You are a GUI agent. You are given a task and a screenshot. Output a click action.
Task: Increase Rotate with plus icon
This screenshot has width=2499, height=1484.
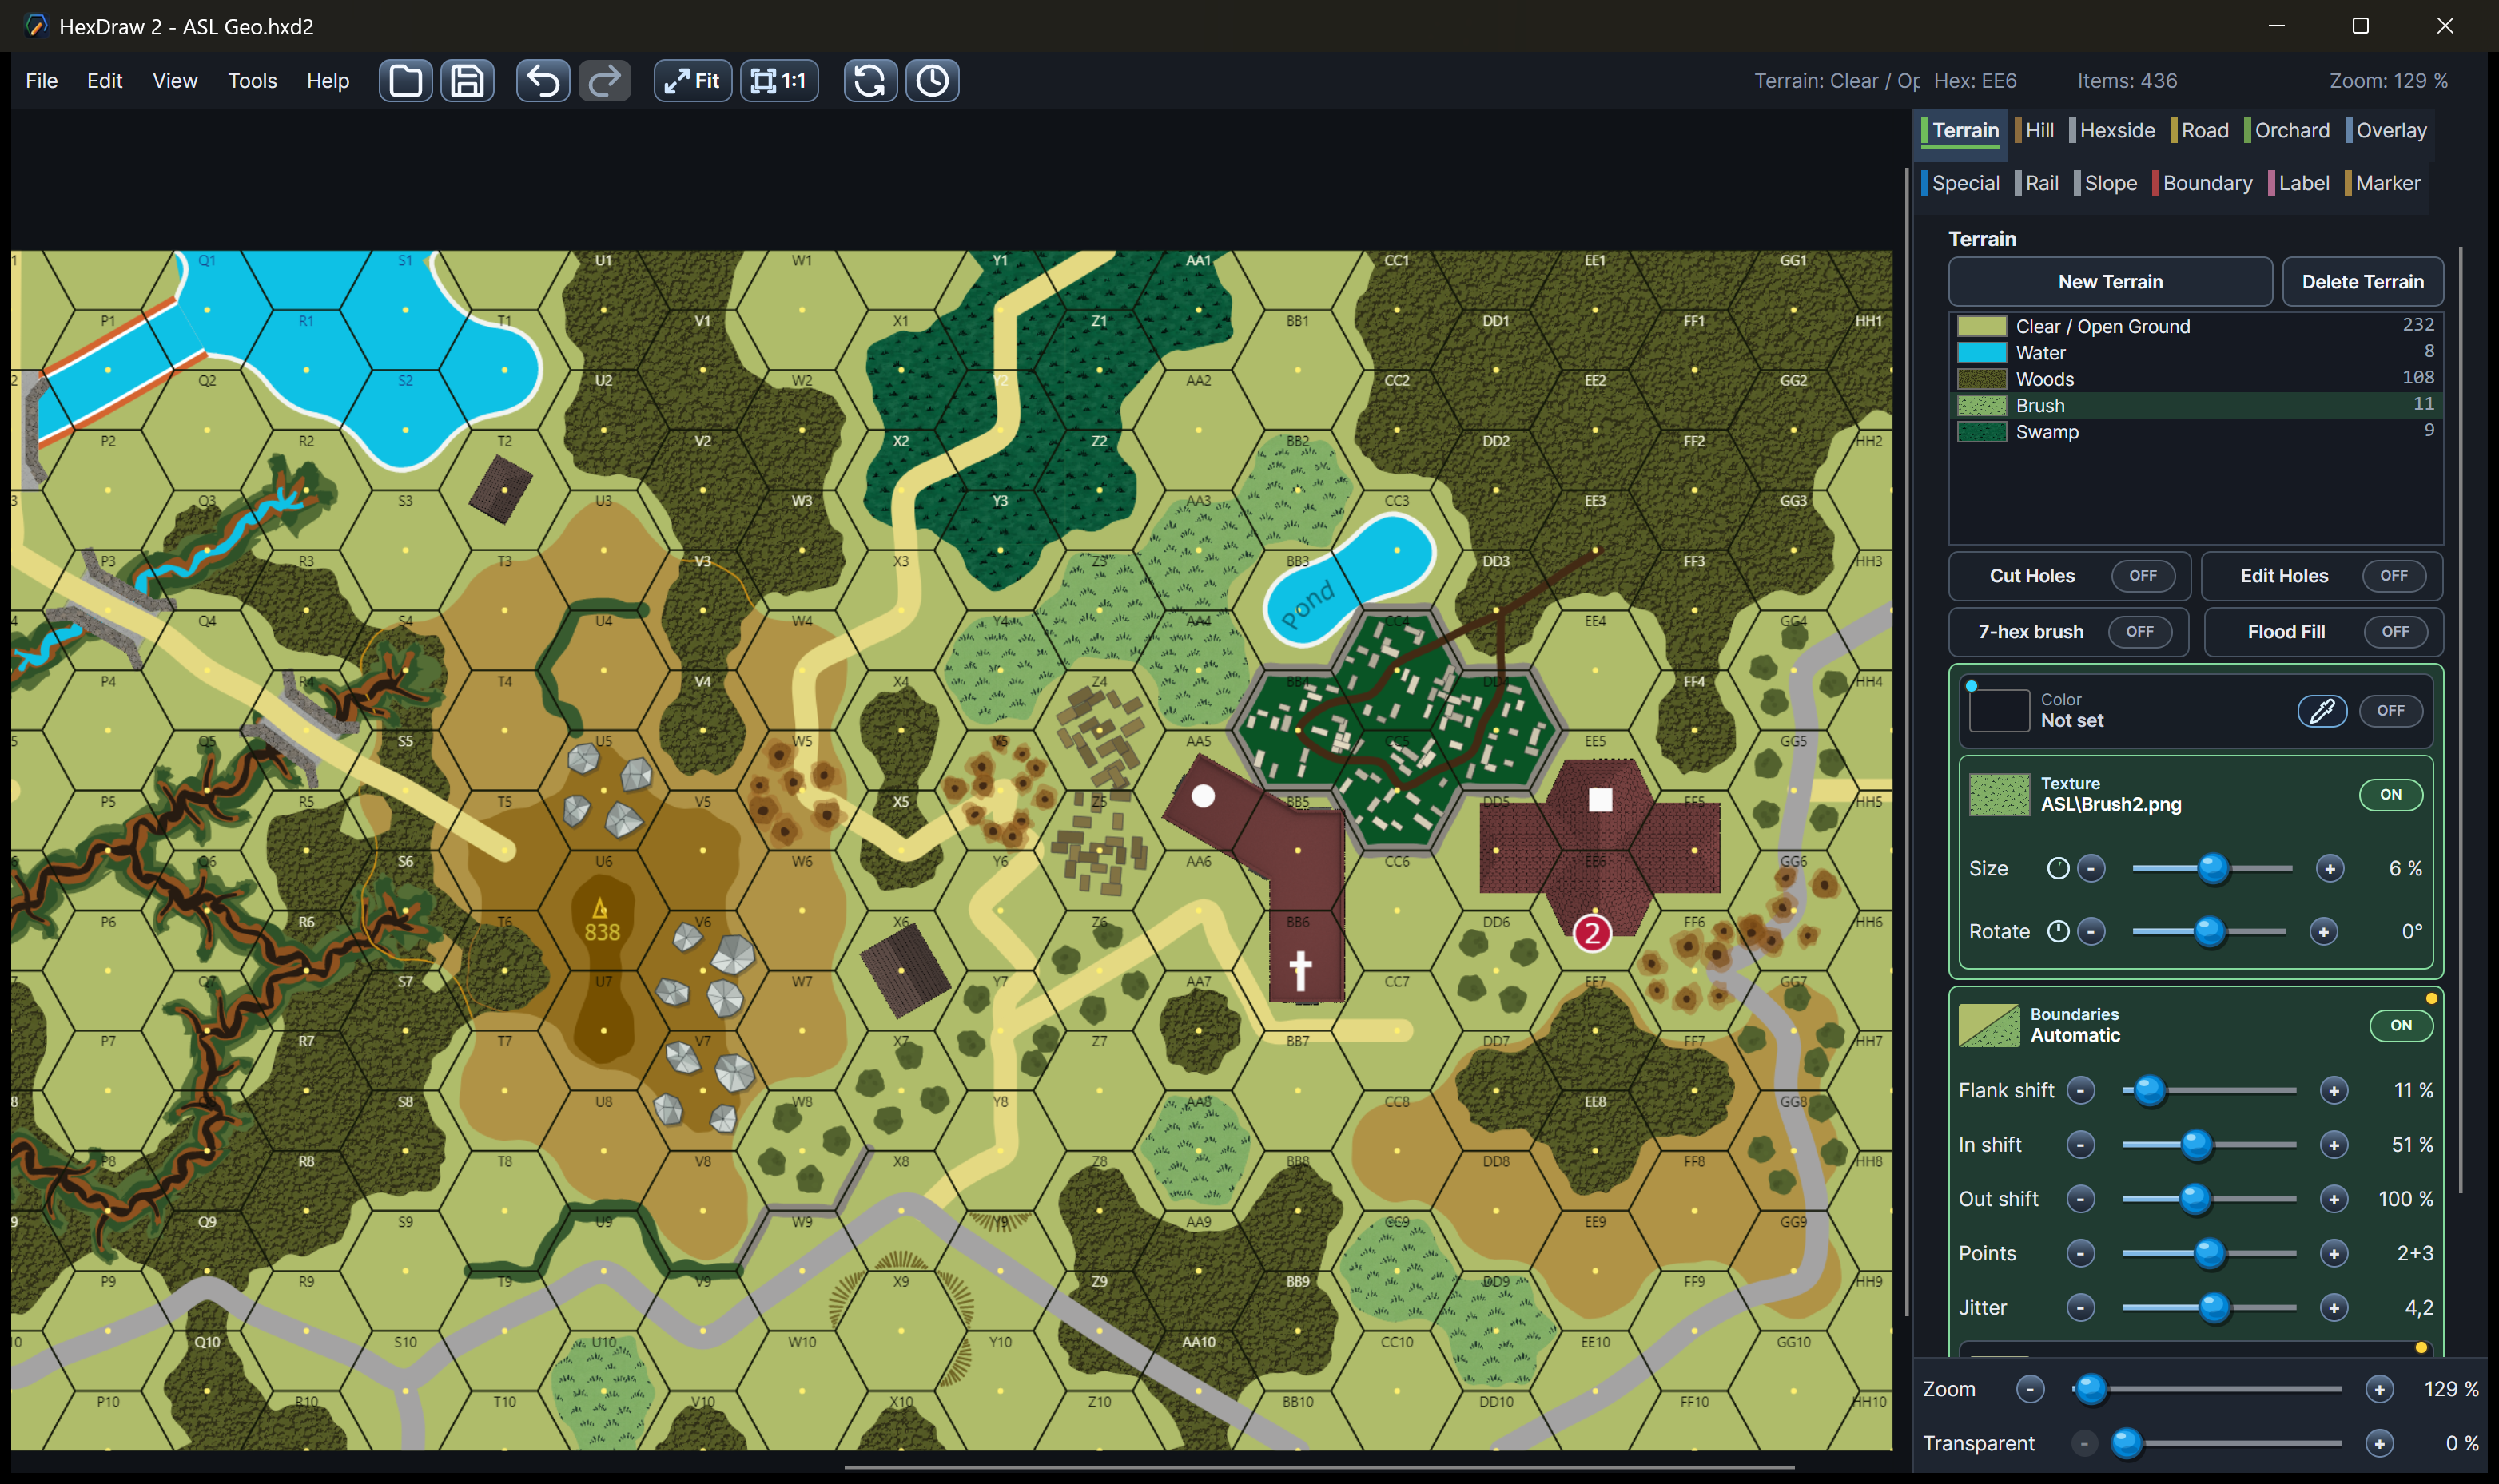[x=2324, y=931]
